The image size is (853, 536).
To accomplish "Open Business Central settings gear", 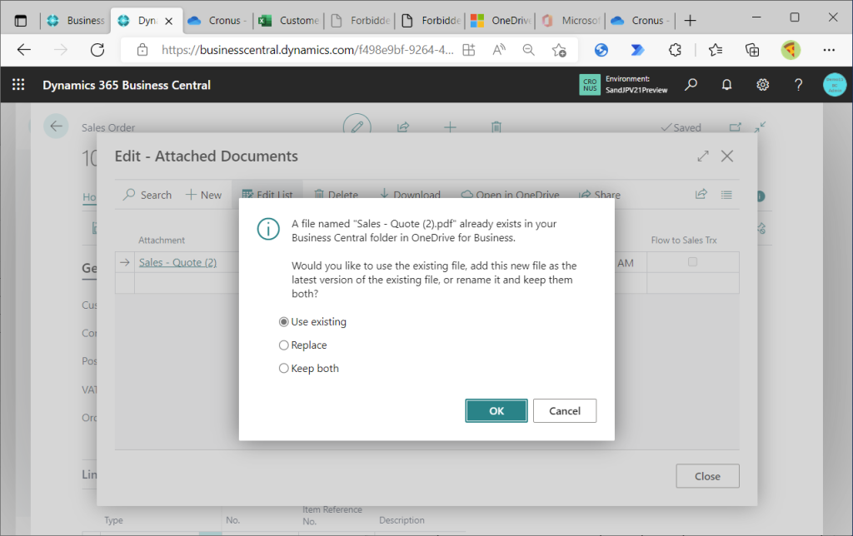I will [x=763, y=85].
